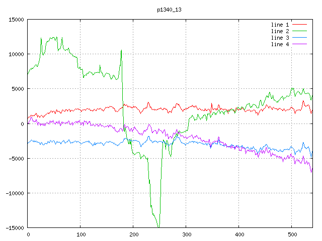Click the y-axis label 10000
The image size is (322, 241).
tap(16, 54)
